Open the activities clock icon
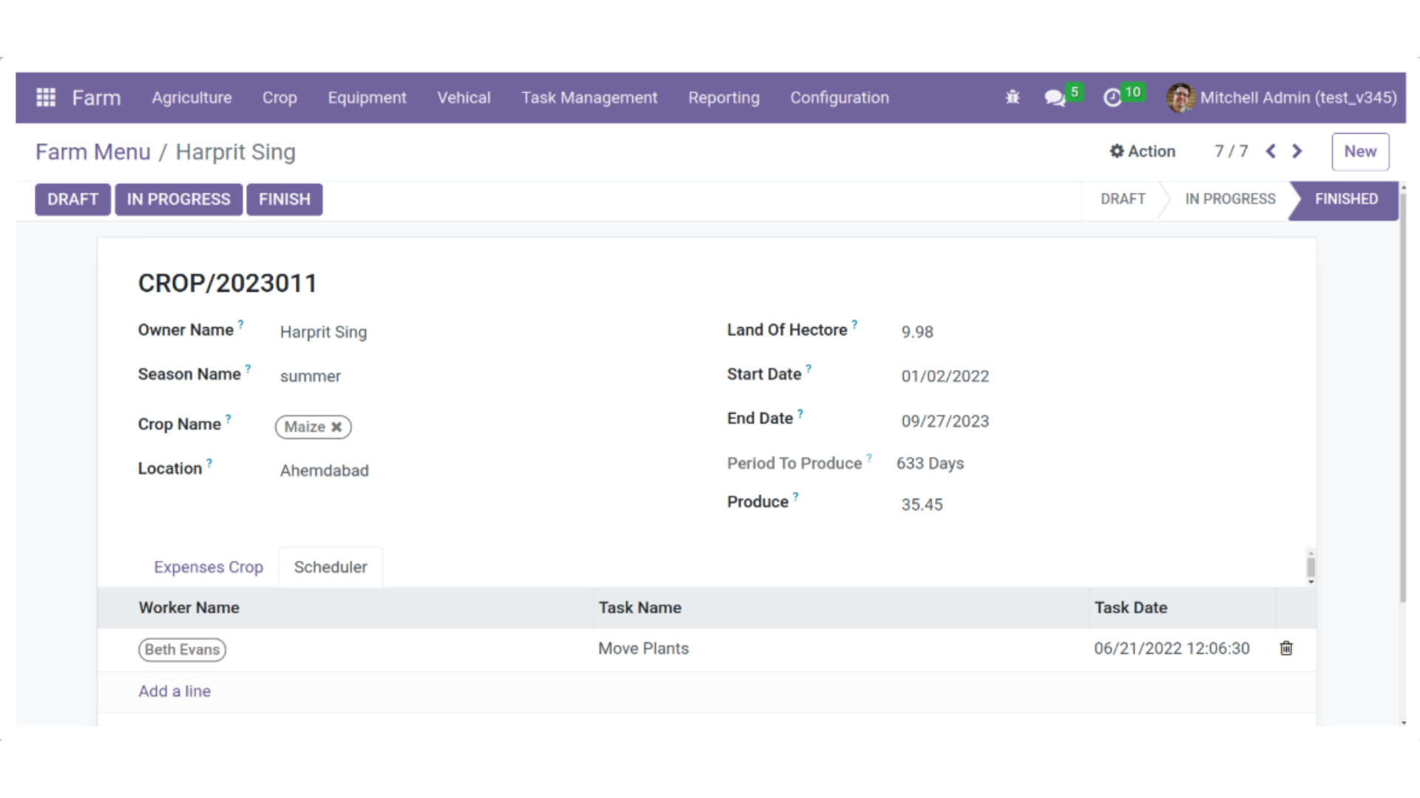 click(1112, 98)
